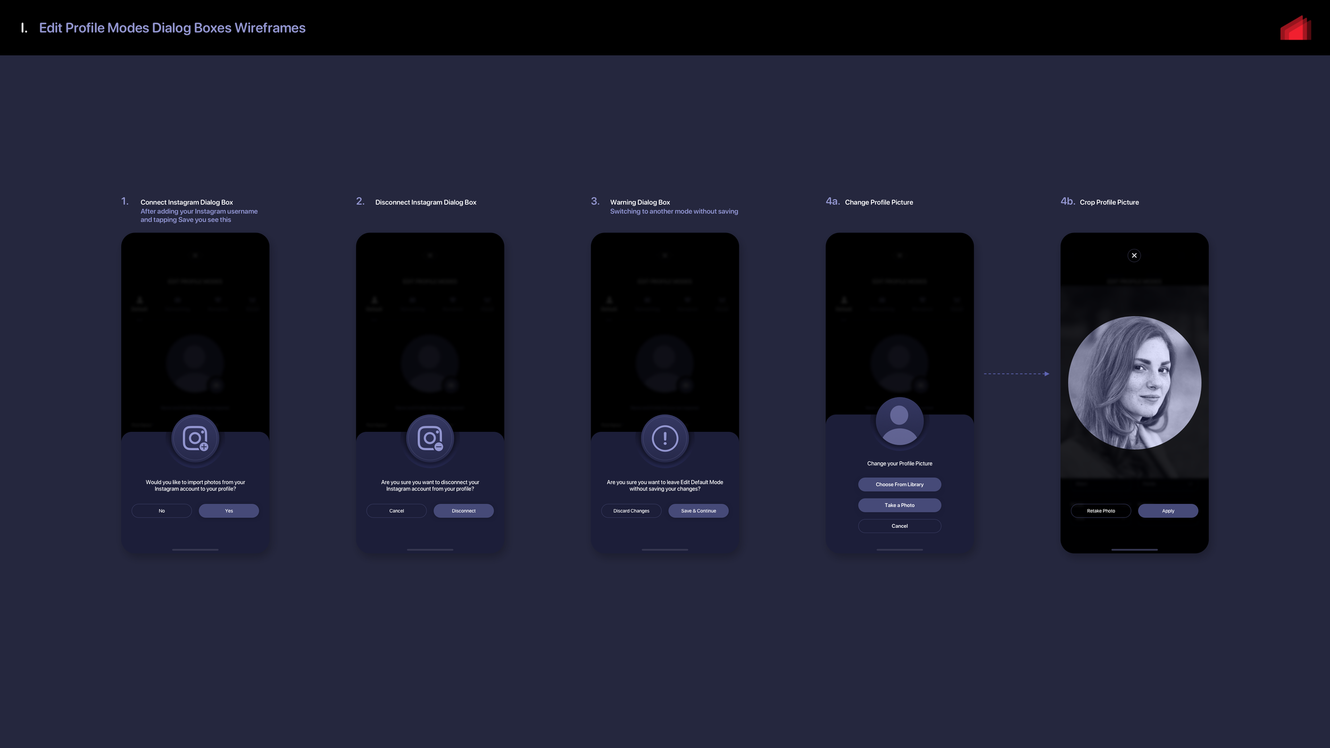The image size is (1330, 748).
Task: Apply the cropped profile picture
Action: (x=1168, y=511)
